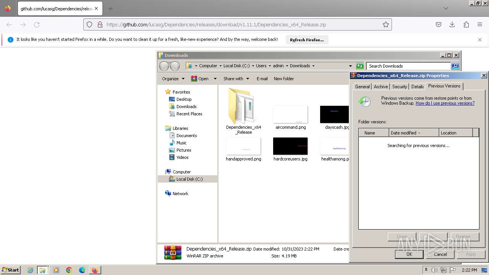This screenshot has width=489, height=275.
Task: Click New folder in the toolbar
Action: pos(284,79)
